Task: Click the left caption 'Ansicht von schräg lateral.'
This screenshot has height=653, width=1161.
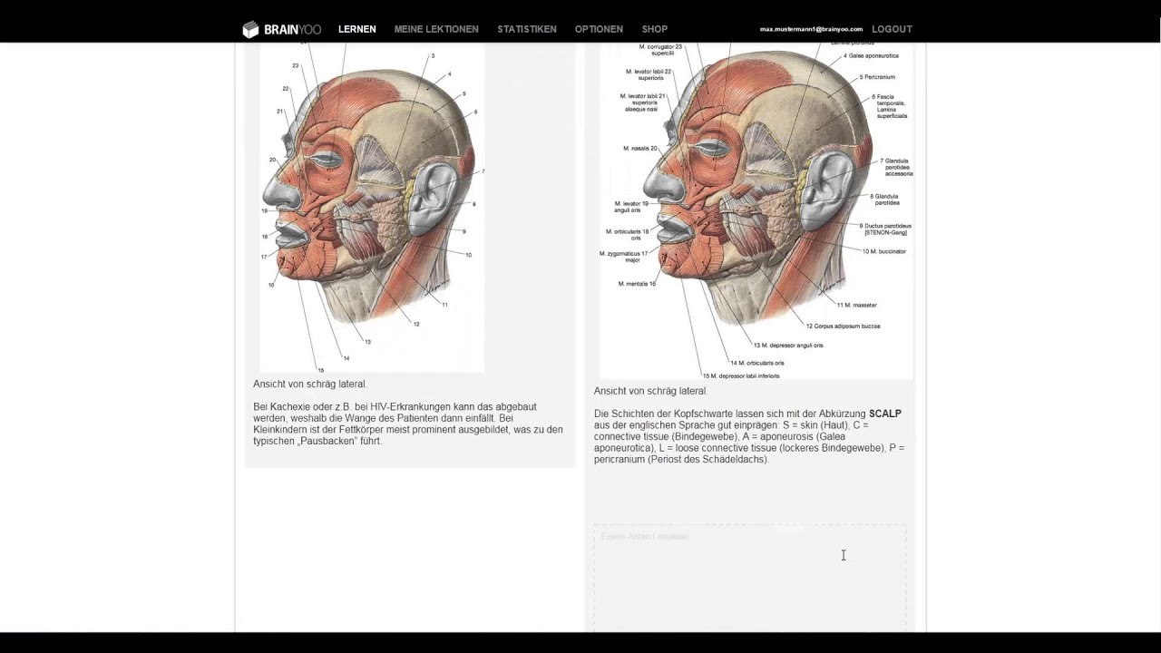Action: [x=310, y=385]
